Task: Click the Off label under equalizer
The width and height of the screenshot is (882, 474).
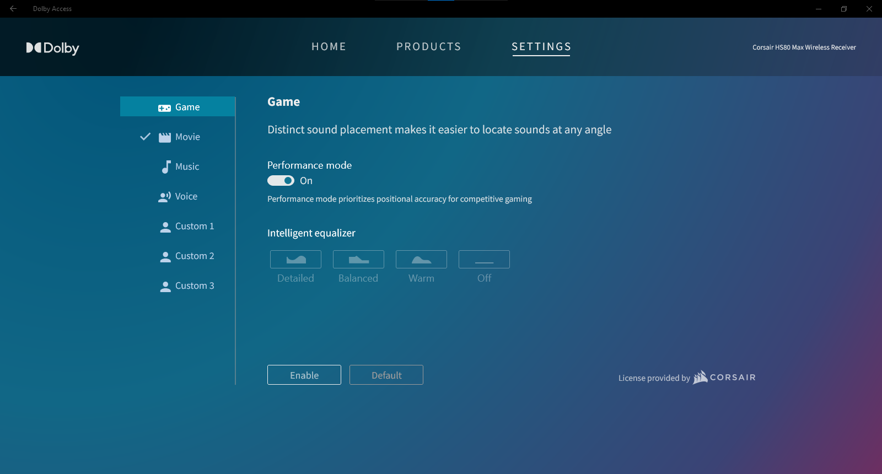Action: pos(484,278)
